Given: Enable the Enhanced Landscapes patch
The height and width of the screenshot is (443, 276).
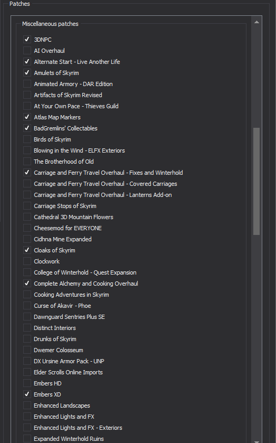Looking at the screenshot, I should pos(27,406).
